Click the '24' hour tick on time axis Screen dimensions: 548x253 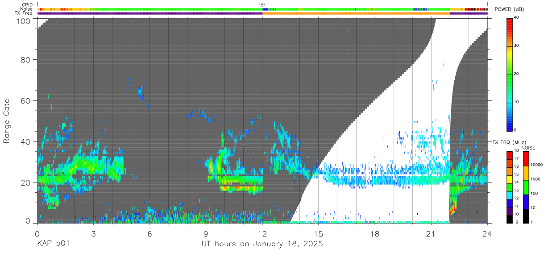[487, 234]
